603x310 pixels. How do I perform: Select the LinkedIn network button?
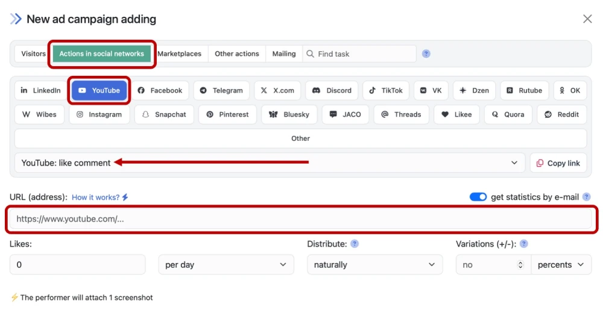pos(40,90)
